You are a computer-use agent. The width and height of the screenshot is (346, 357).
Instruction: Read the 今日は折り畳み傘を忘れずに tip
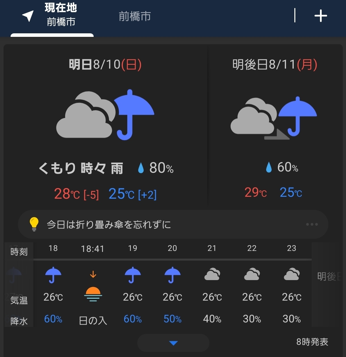click(x=109, y=225)
